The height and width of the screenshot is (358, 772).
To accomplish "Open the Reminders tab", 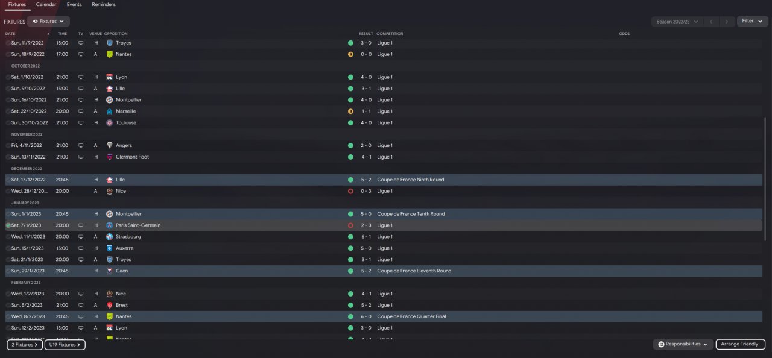I will coord(104,4).
